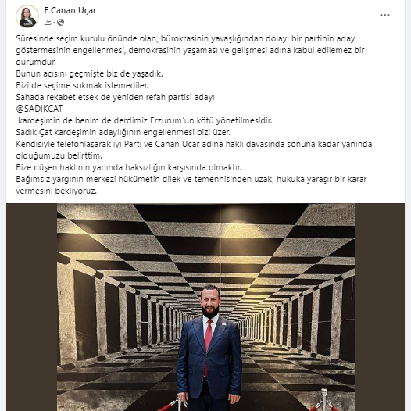Open the post options three-dot menu

point(384,15)
